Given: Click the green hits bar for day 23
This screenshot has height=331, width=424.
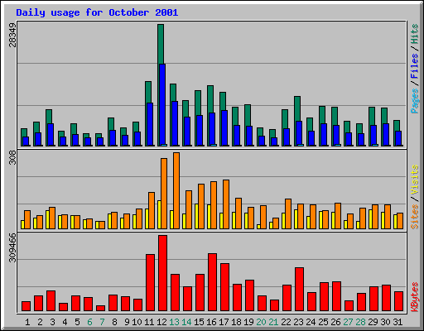Looking at the screenshot, I should click(297, 108).
